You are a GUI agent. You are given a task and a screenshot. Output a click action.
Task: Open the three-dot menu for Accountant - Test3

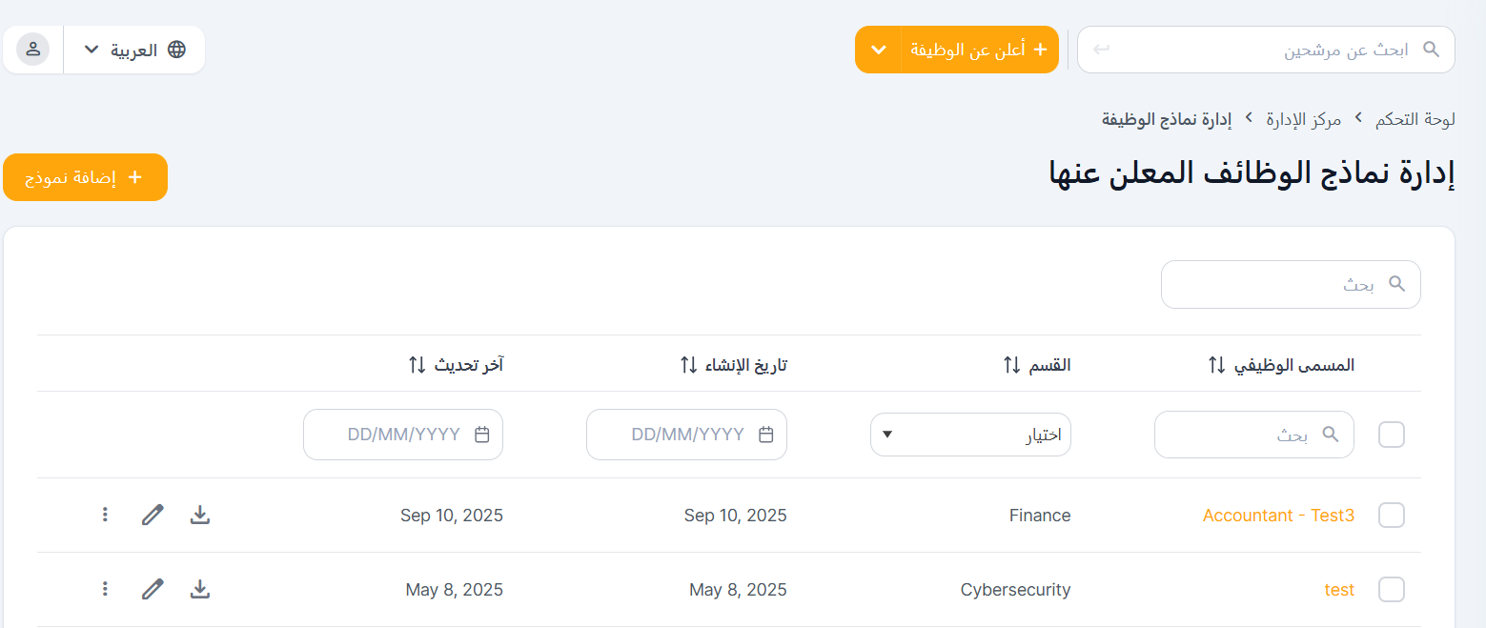(x=105, y=516)
